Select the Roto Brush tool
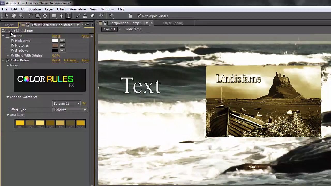 pos(102,16)
